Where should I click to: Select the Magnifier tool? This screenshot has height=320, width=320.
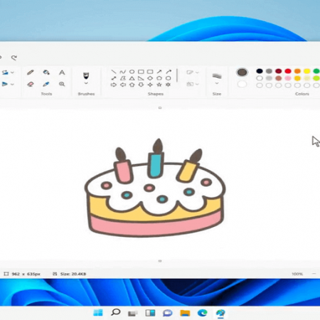[x=62, y=84]
